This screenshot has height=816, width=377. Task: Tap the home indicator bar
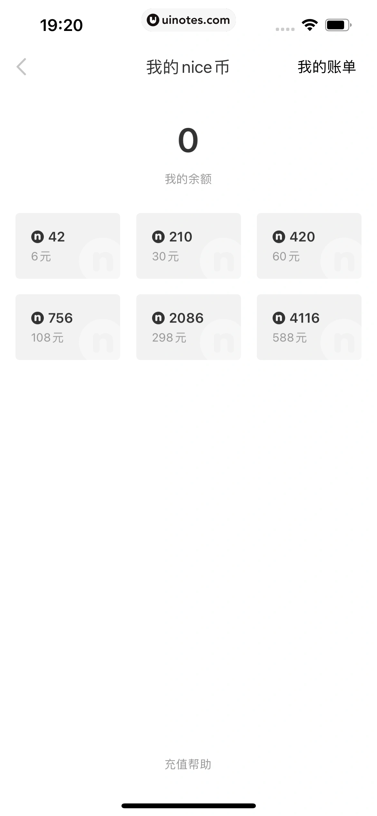pyautogui.click(x=188, y=806)
